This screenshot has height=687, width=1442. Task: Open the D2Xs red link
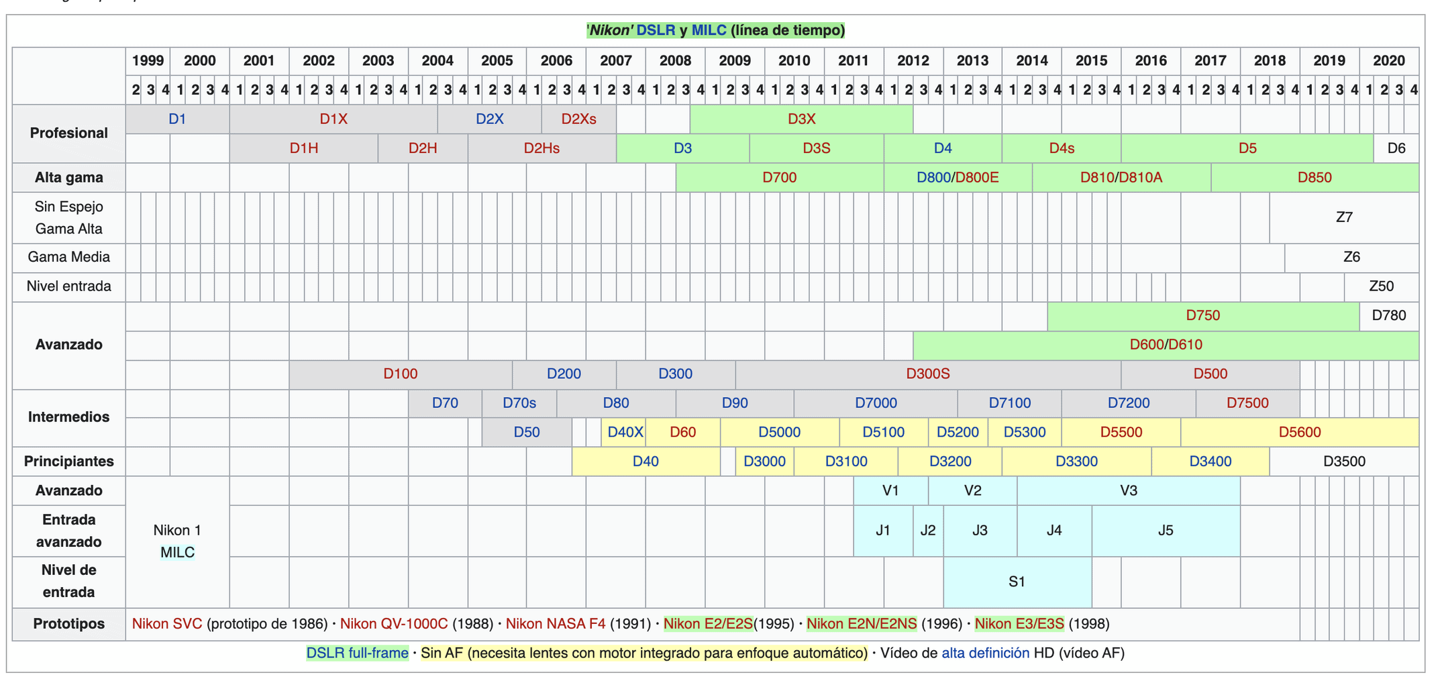pyautogui.click(x=578, y=119)
